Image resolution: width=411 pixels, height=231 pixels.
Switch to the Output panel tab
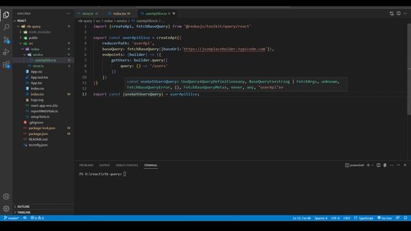click(x=104, y=166)
